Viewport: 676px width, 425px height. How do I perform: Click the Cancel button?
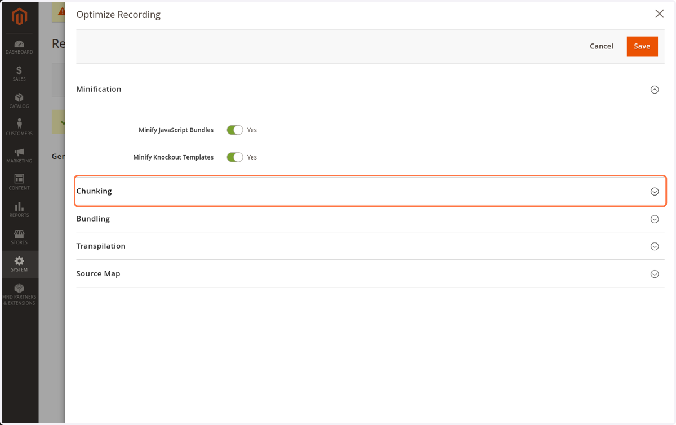click(x=602, y=46)
